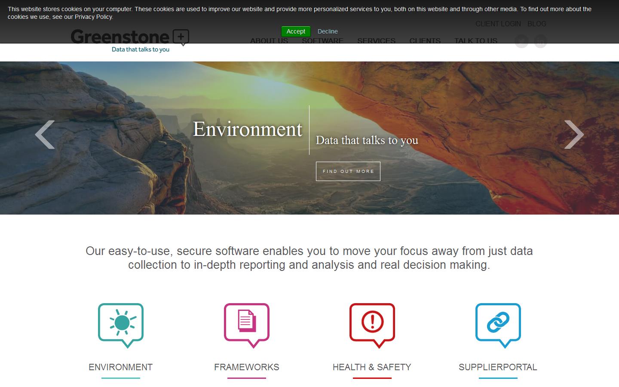Open the SupplierPortal product heading
The image size is (619, 387).
[498, 367]
